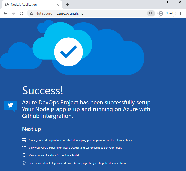186x171 pixels.
Task: Click the Not secure warning icon
Action: coord(31,13)
